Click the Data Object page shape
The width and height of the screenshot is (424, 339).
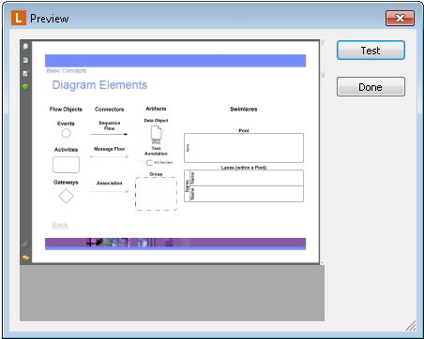pyautogui.click(x=157, y=133)
